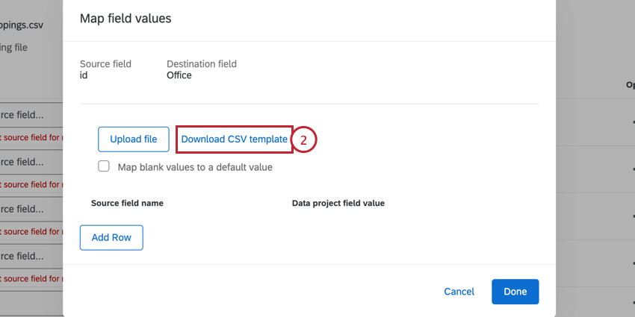Image resolution: width=635 pixels, height=317 pixels.
Task: Click the id source field value
Action: coord(84,75)
